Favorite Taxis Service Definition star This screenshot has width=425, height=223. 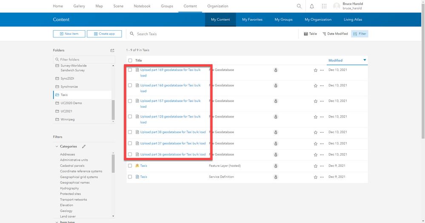pyautogui.click(x=316, y=177)
